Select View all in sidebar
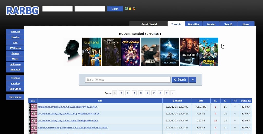This screenshot has width=263, height=134. pos(15,32)
